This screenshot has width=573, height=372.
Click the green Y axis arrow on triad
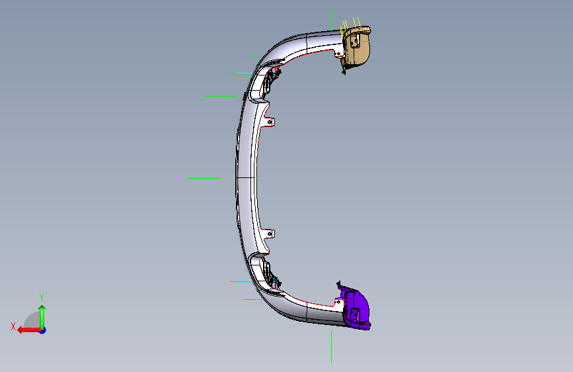(42, 317)
